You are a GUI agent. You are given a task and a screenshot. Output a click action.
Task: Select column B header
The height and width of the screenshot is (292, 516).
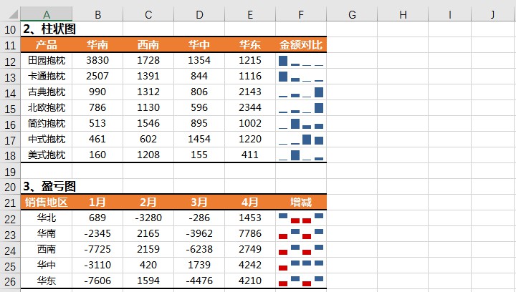click(97, 14)
